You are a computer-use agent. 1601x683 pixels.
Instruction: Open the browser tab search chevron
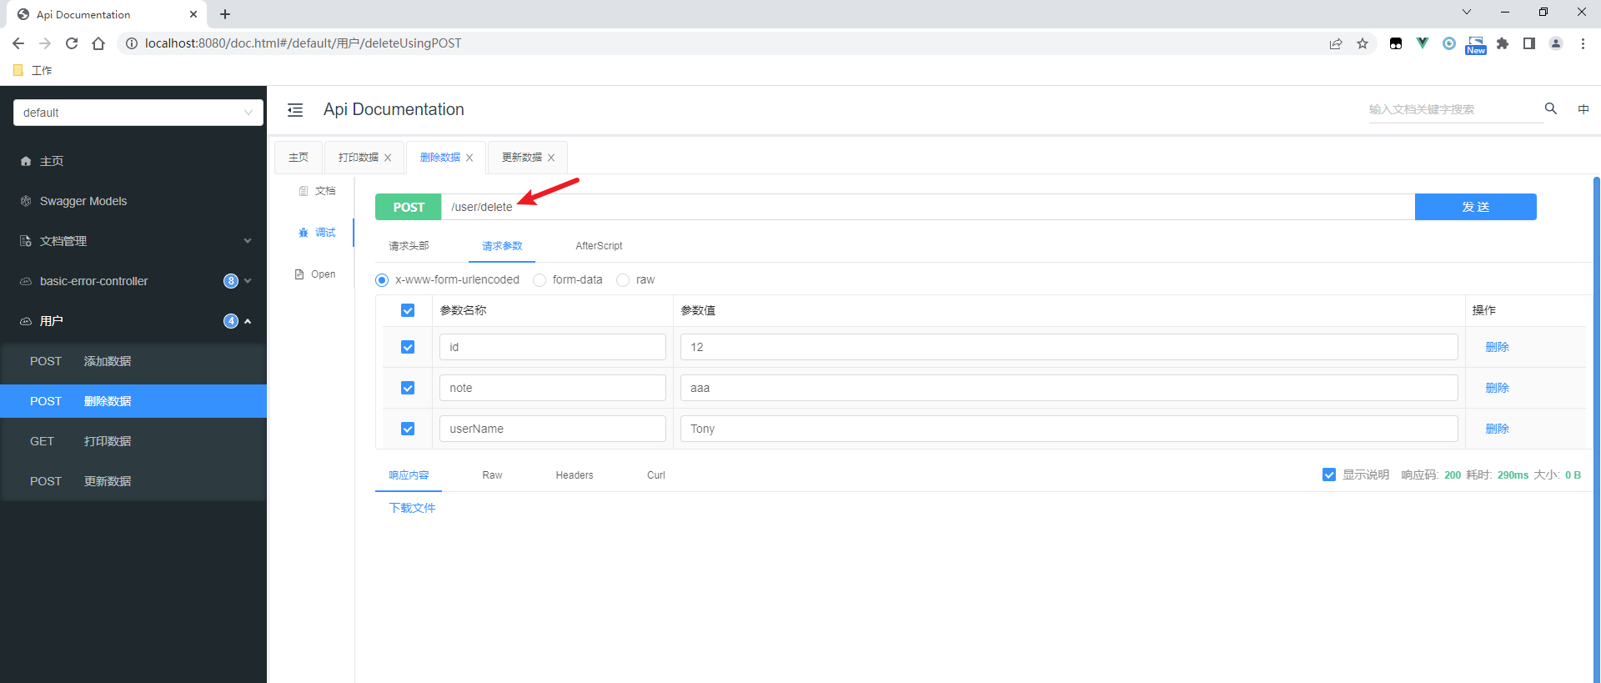pos(1467,12)
